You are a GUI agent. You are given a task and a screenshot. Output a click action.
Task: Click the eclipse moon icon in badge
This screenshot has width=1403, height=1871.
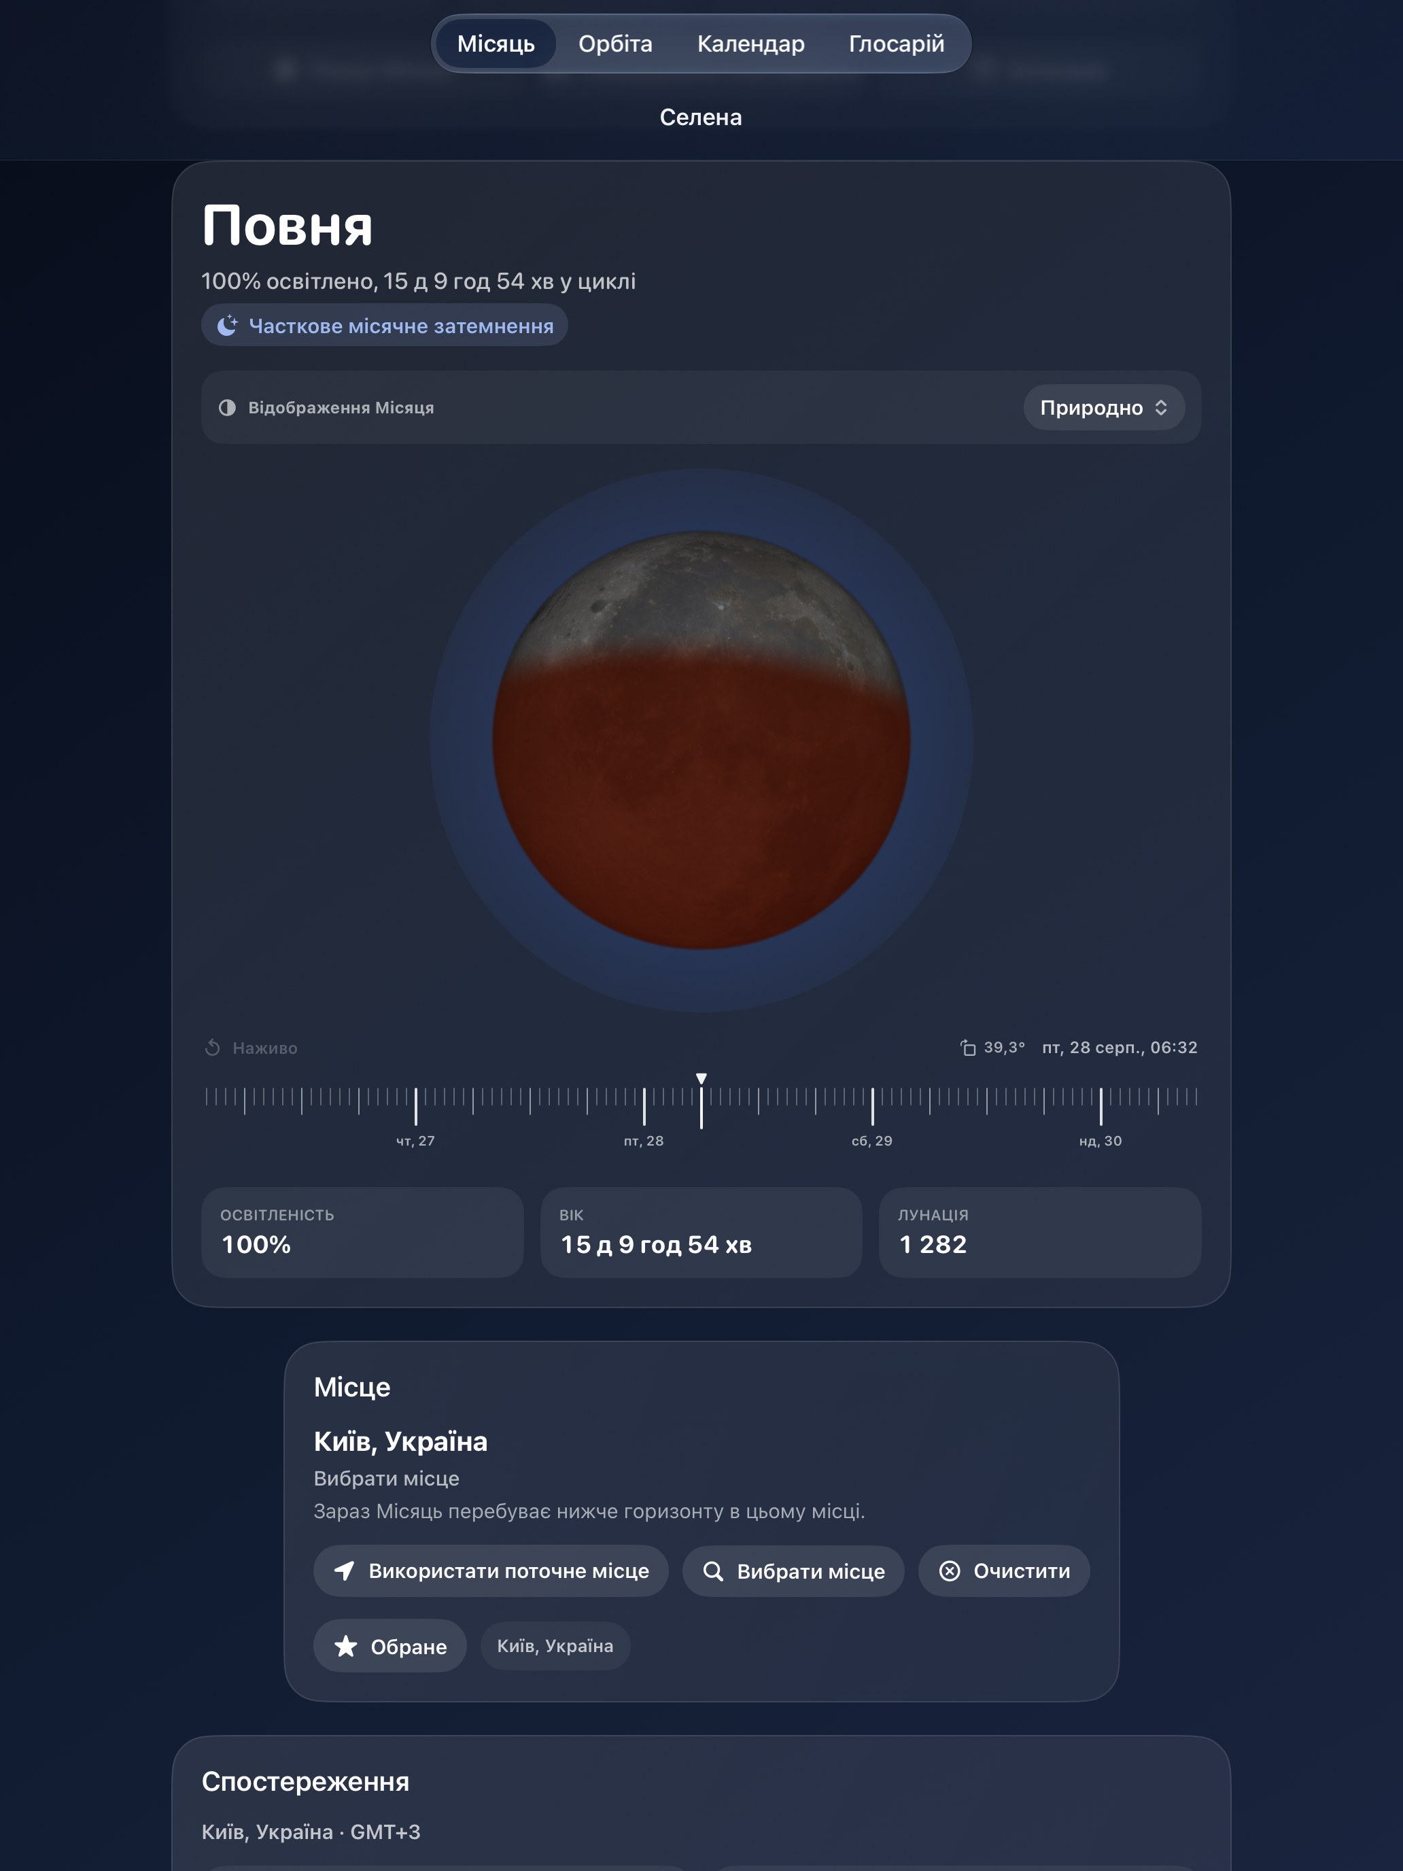coord(228,326)
